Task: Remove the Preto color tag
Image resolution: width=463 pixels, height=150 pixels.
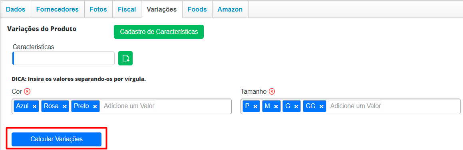Action: tap(95, 107)
